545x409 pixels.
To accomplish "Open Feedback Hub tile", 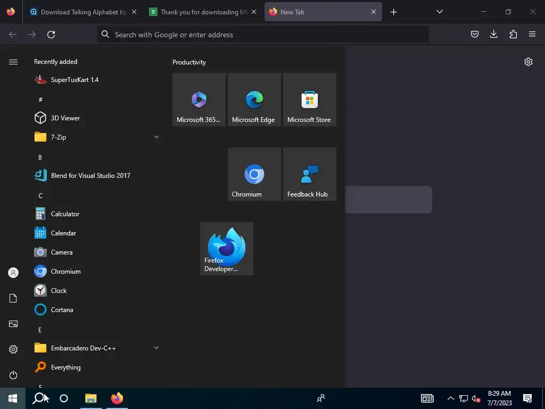I will pyautogui.click(x=310, y=174).
